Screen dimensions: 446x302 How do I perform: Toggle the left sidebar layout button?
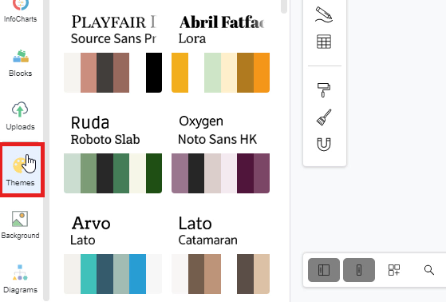324,270
